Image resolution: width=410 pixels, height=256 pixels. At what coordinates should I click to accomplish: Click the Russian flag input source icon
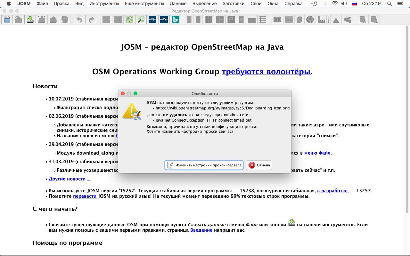(x=354, y=4)
